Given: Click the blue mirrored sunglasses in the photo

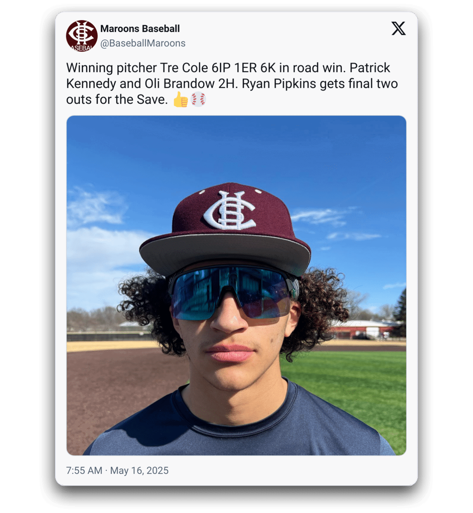Looking at the screenshot, I should click(x=231, y=293).
